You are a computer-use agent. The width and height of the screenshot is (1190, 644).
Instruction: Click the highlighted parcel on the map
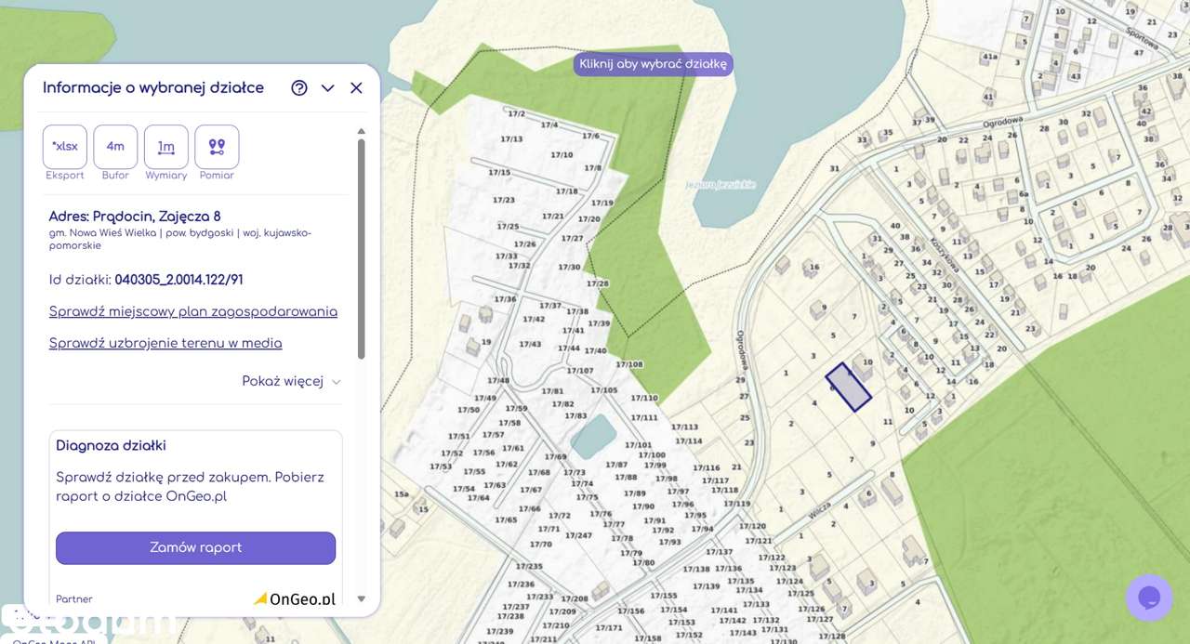(849, 388)
